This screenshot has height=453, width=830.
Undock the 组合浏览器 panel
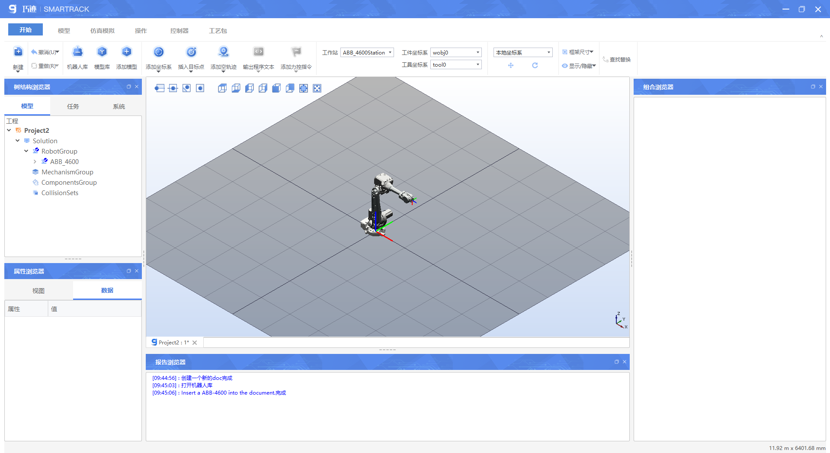pos(813,87)
